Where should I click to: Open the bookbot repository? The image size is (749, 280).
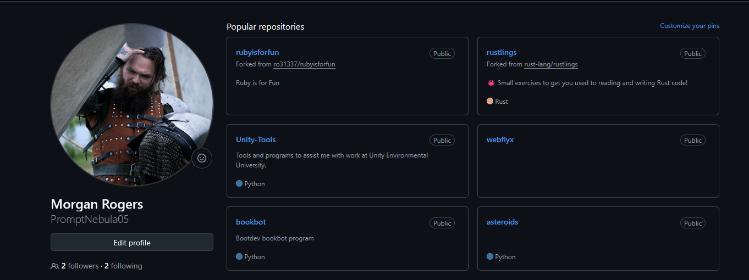point(251,222)
